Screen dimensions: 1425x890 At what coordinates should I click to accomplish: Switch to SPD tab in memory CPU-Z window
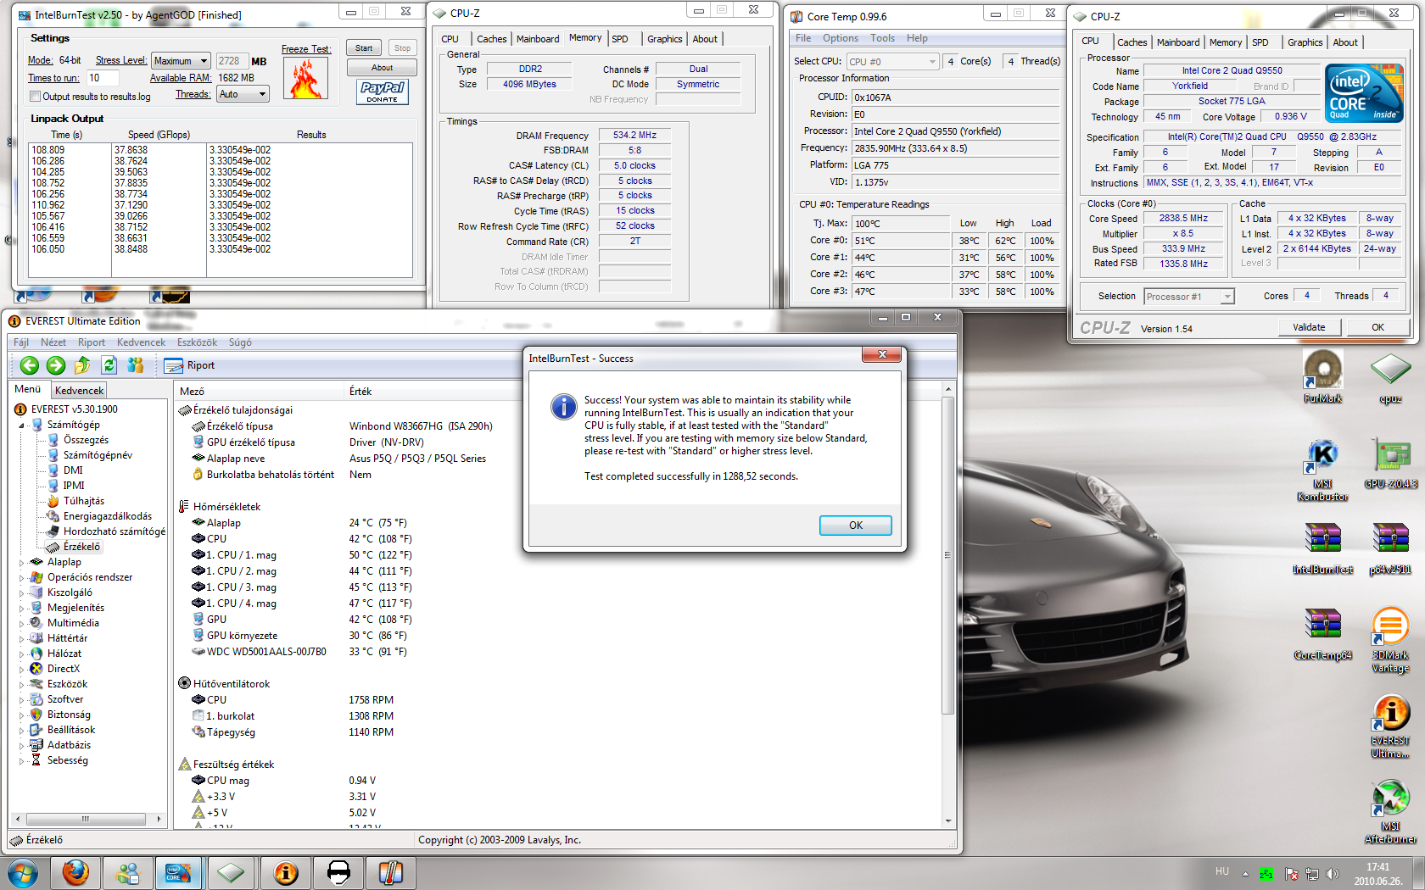pyautogui.click(x=620, y=39)
